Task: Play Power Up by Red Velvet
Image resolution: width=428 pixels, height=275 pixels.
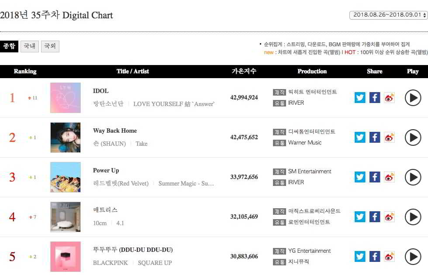Action: point(413,177)
